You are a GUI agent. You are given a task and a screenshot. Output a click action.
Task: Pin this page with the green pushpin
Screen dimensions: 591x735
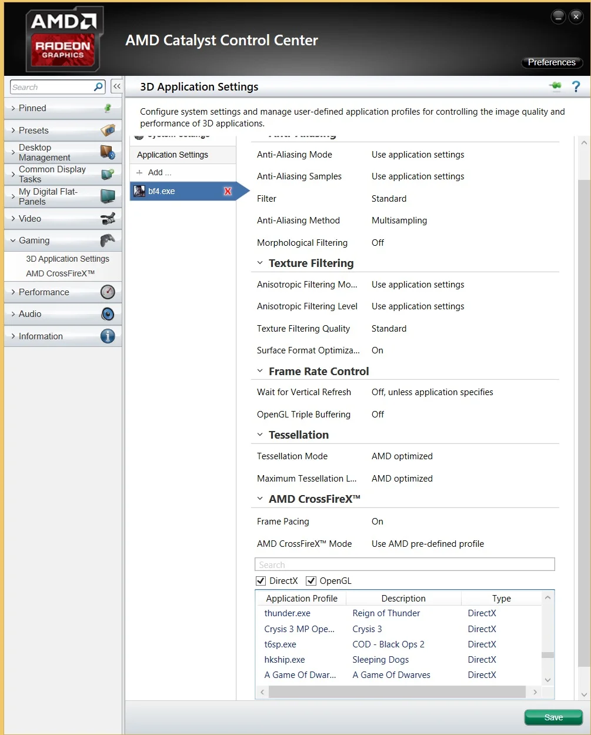click(x=555, y=86)
